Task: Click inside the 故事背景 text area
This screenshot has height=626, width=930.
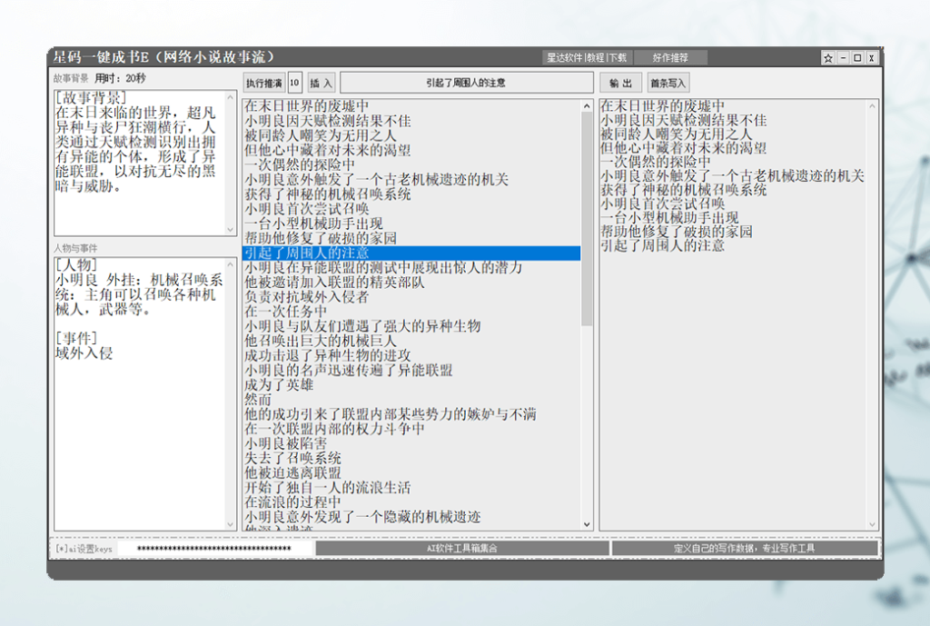Action: tap(140, 164)
